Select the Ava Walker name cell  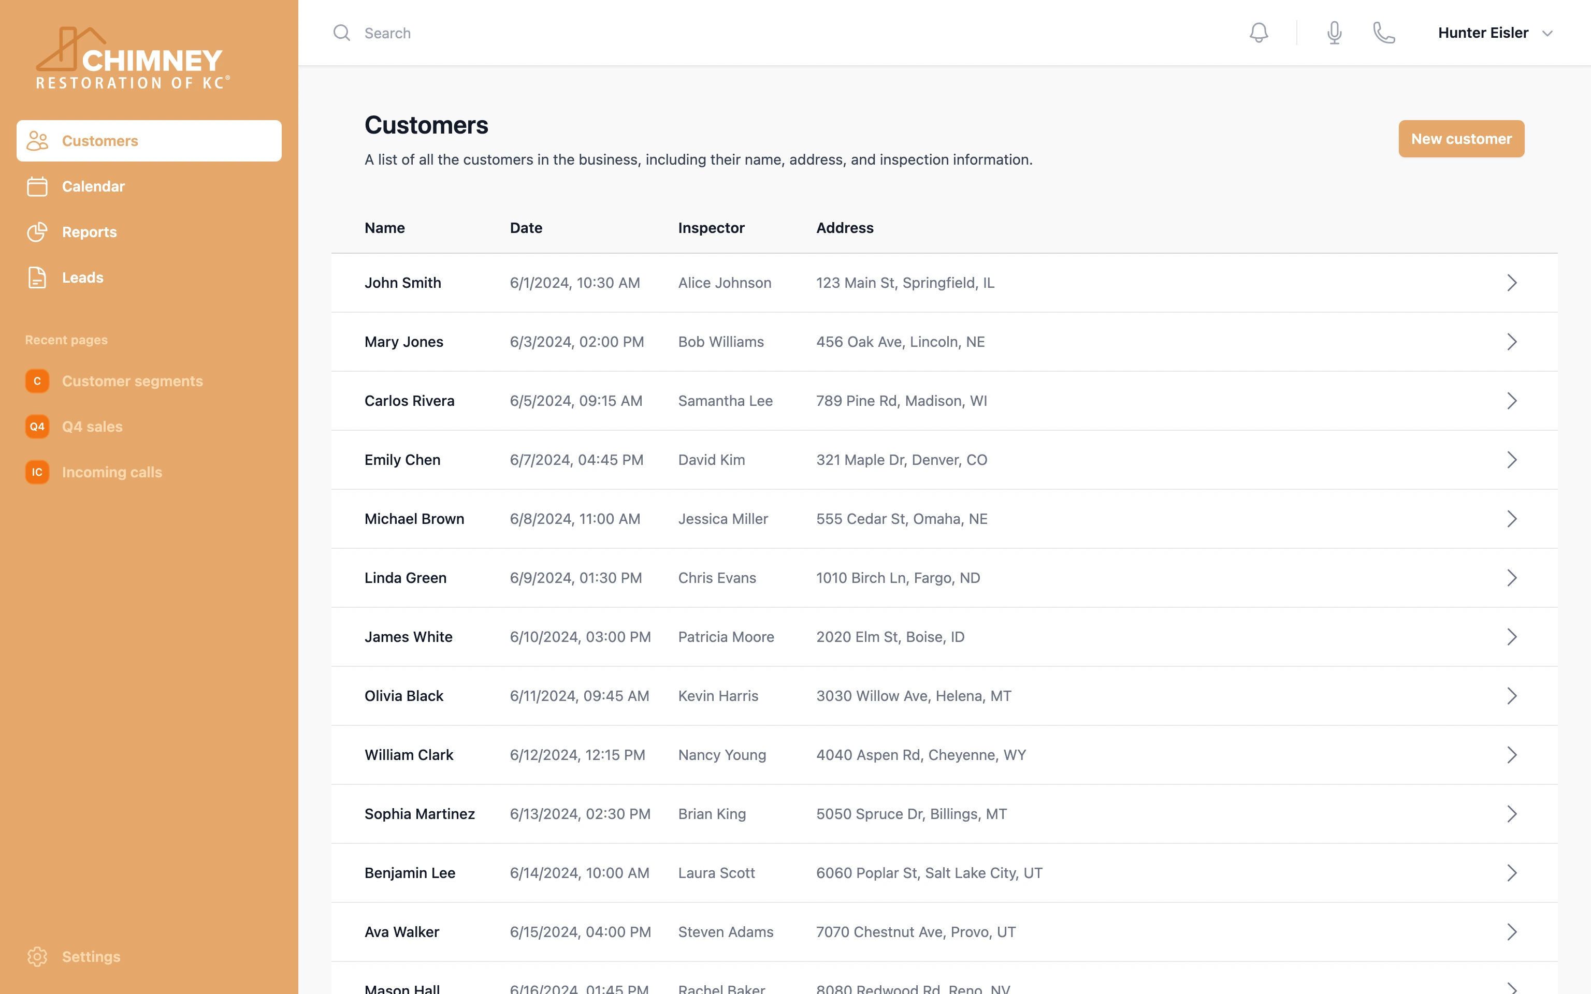tap(402, 931)
